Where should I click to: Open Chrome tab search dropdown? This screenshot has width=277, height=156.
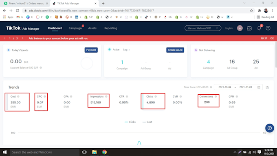coord(244,3)
